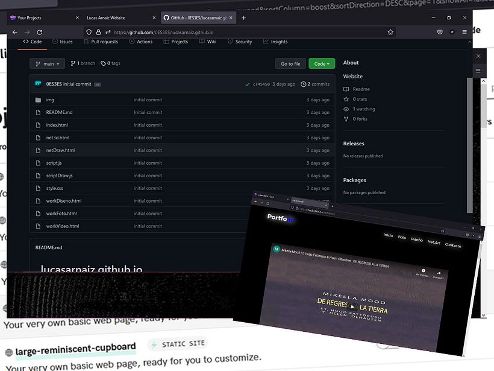Screen dimensions: 494x371
Task: Open the Pull requests tab
Action: click(x=101, y=42)
